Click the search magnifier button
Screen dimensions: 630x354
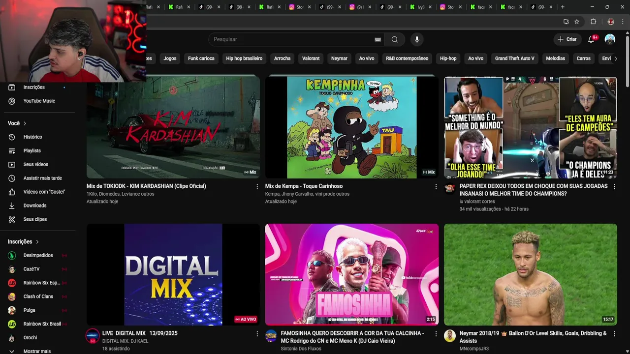pyautogui.click(x=395, y=39)
